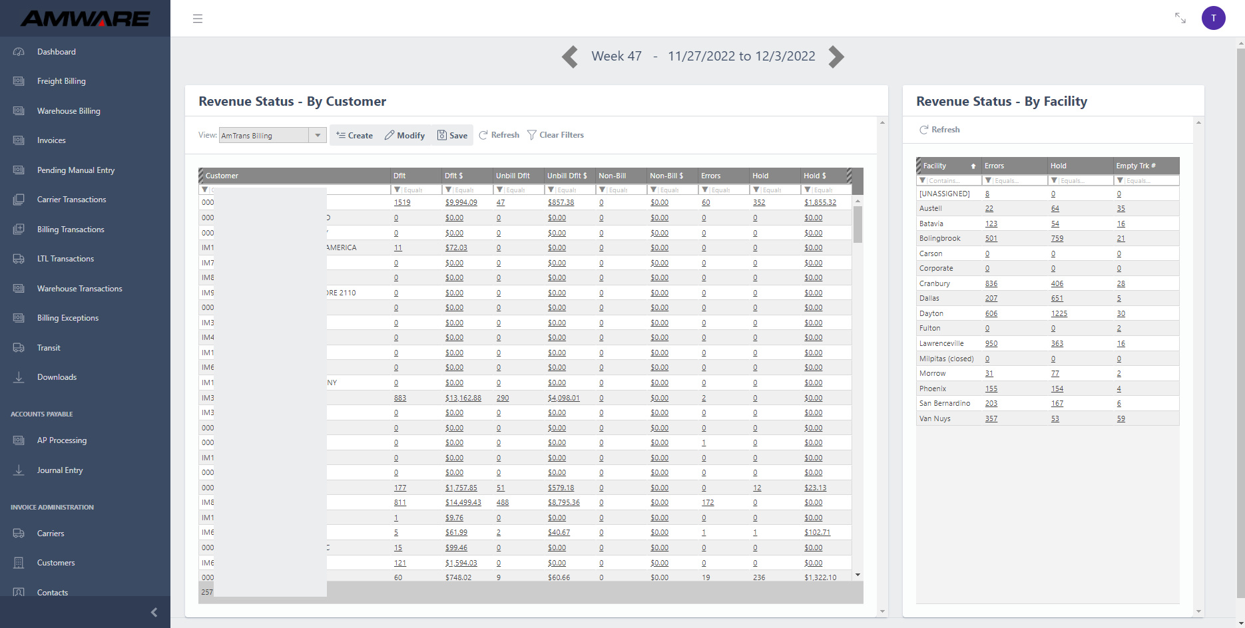Image resolution: width=1245 pixels, height=628 pixels.
Task: Click the Dflt column filter funnel icon
Action: tap(397, 190)
